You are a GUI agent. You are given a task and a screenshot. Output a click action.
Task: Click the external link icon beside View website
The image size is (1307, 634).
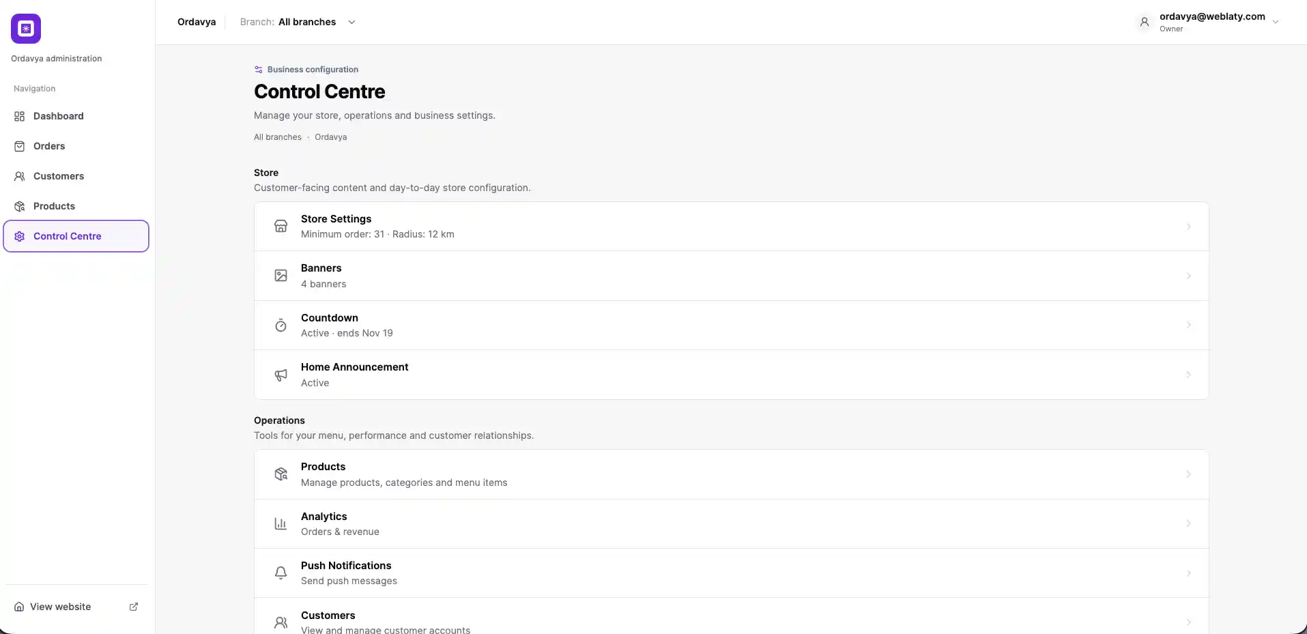[134, 607]
